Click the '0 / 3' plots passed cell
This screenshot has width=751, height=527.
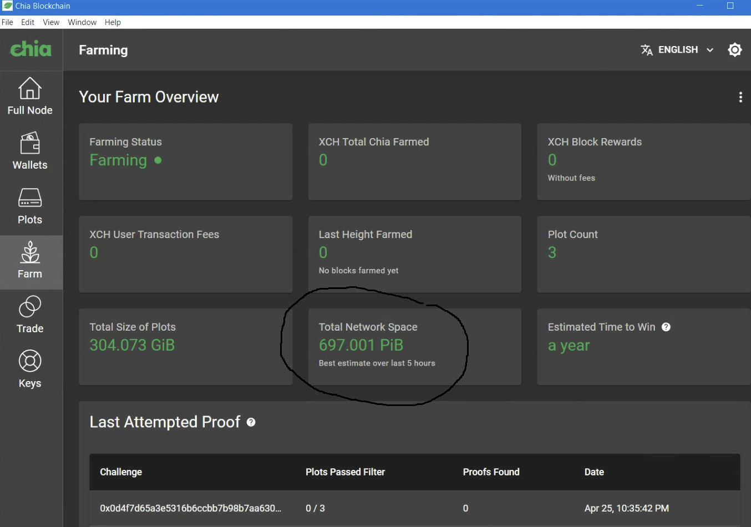point(315,508)
